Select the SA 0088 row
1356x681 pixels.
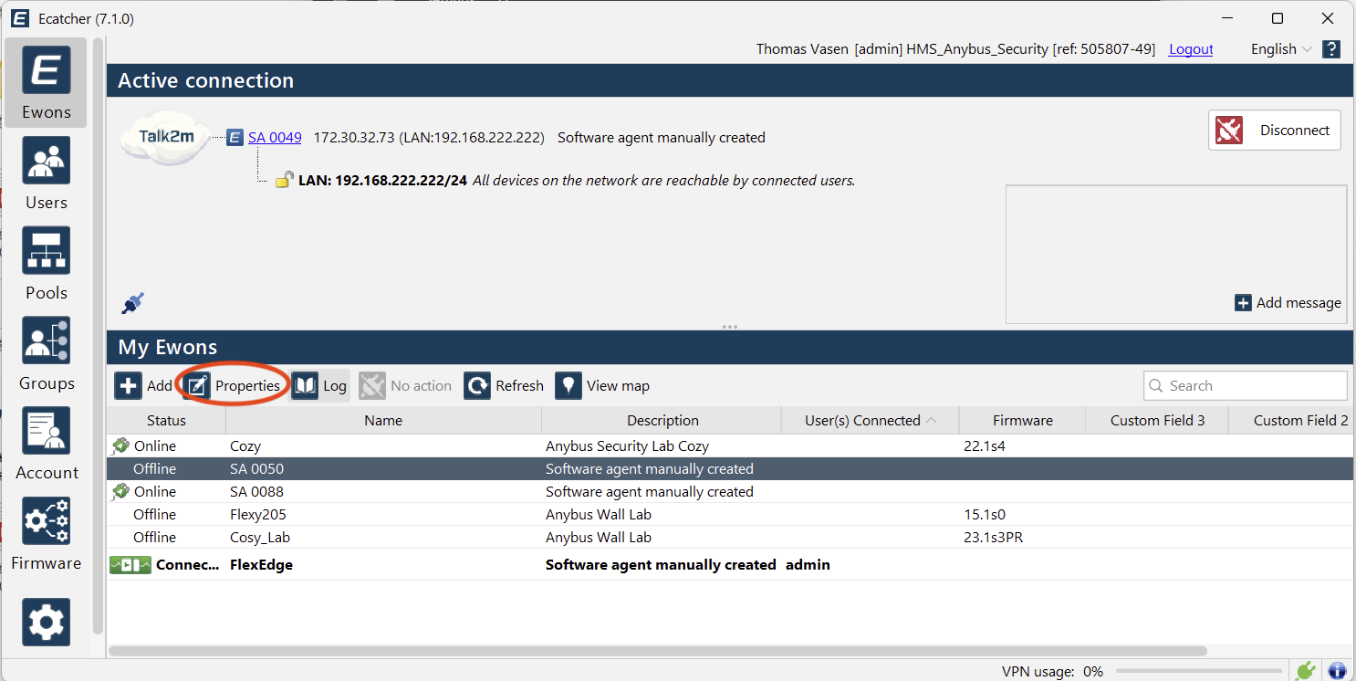[x=729, y=492]
